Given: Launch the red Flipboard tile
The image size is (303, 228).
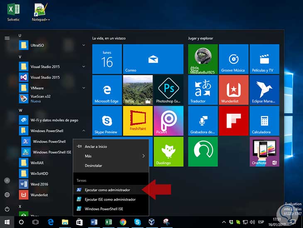Looking at the screenshot, I should (234, 121).
